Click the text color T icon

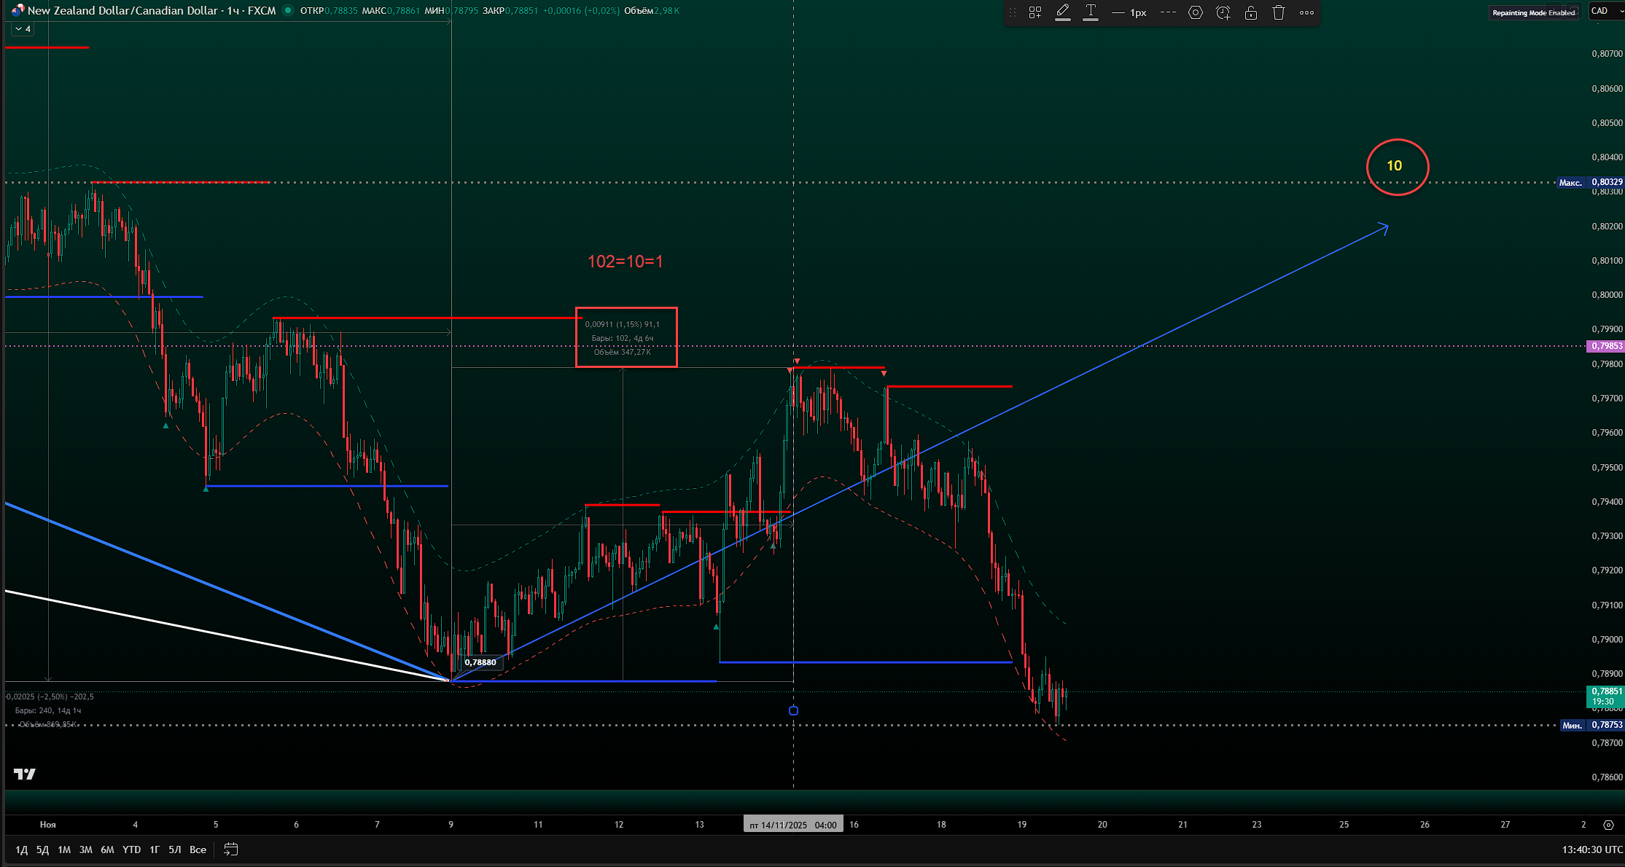click(1091, 12)
